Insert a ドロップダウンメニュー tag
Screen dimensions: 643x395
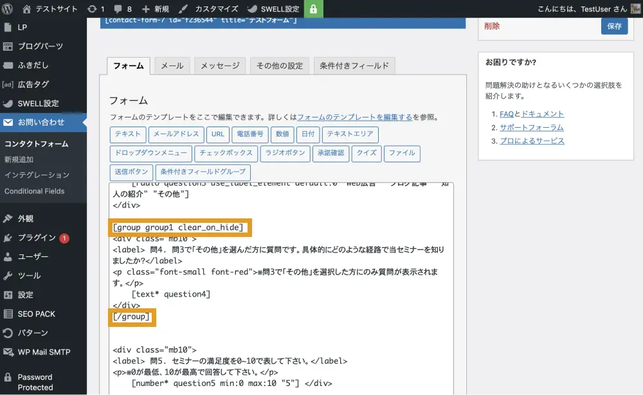(x=150, y=154)
